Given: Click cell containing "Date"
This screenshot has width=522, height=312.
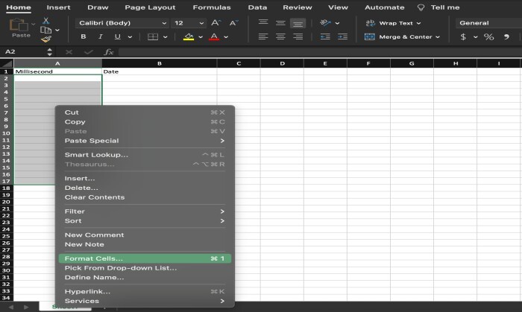Looking at the screenshot, I should [160, 71].
